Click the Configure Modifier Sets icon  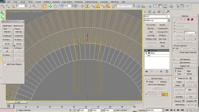click(167, 72)
